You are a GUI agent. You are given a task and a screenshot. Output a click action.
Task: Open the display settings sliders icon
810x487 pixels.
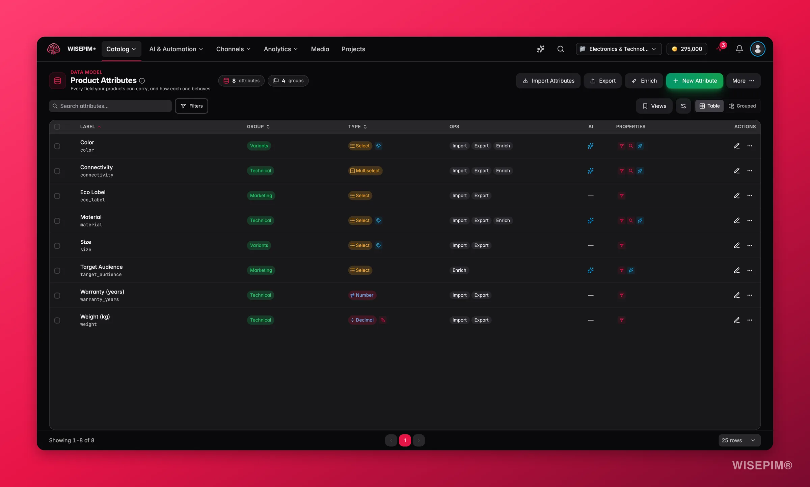coord(683,106)
